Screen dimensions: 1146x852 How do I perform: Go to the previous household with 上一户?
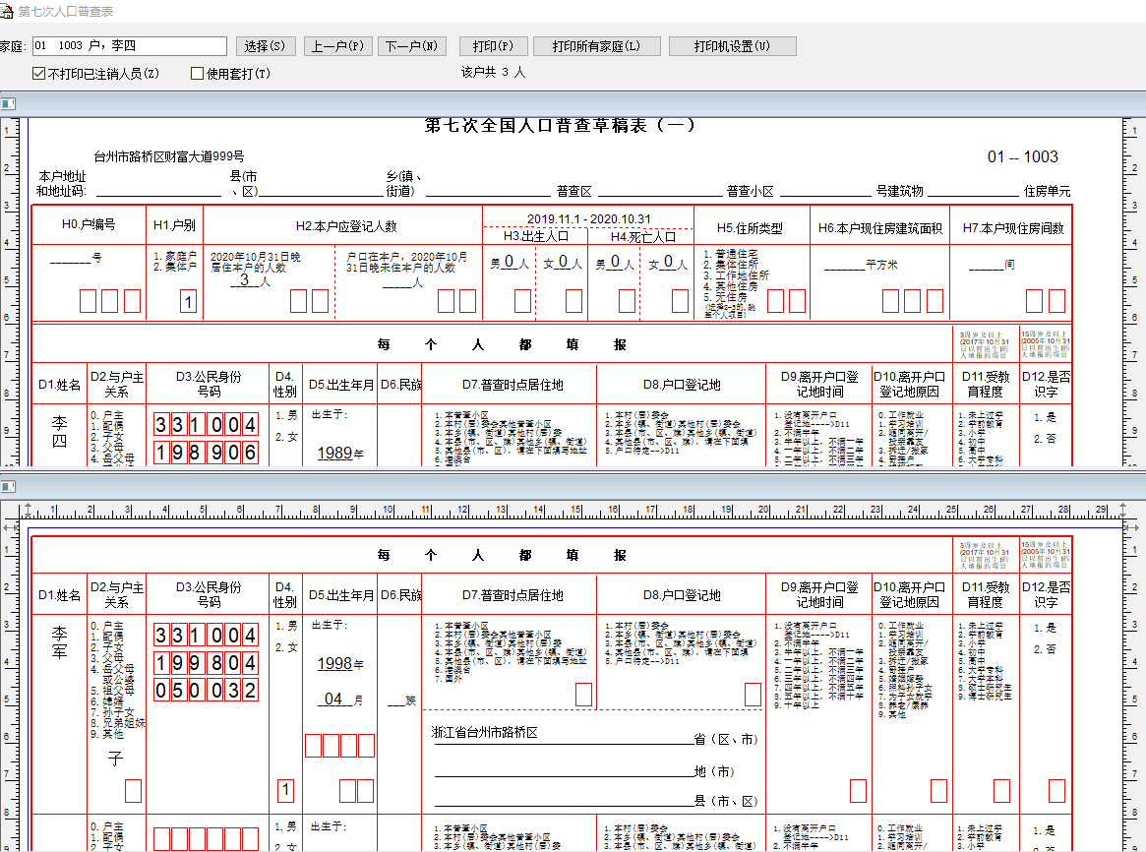(337, 46)
